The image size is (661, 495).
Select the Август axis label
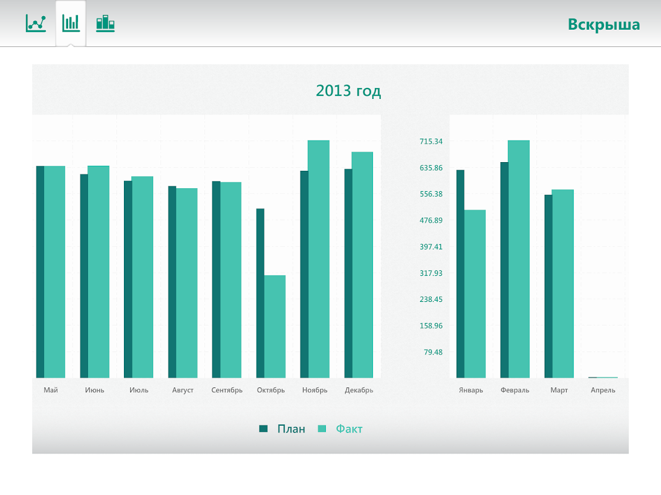click(183, 390)
